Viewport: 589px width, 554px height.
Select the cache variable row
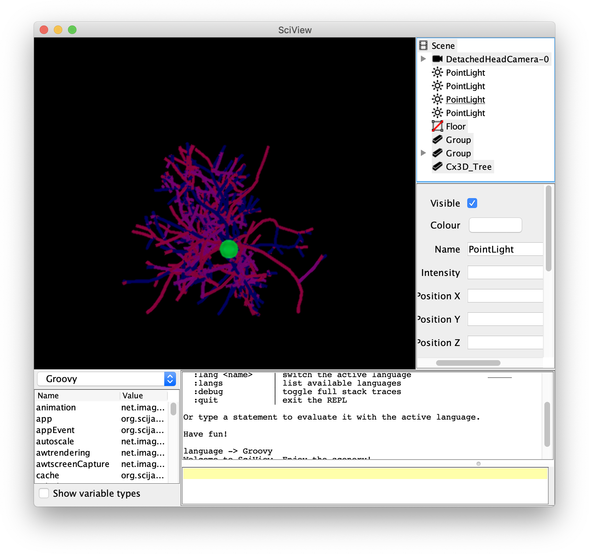pyautogui.click(x=101, y=475)
